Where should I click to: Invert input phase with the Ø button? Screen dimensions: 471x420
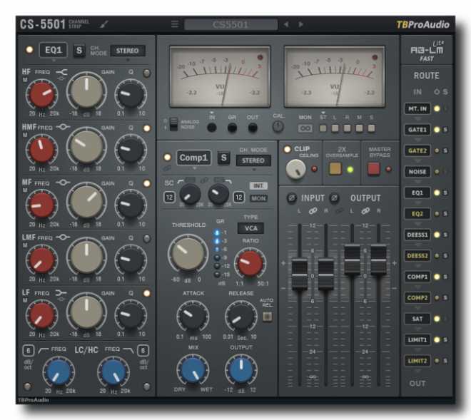tap(291, 198)
